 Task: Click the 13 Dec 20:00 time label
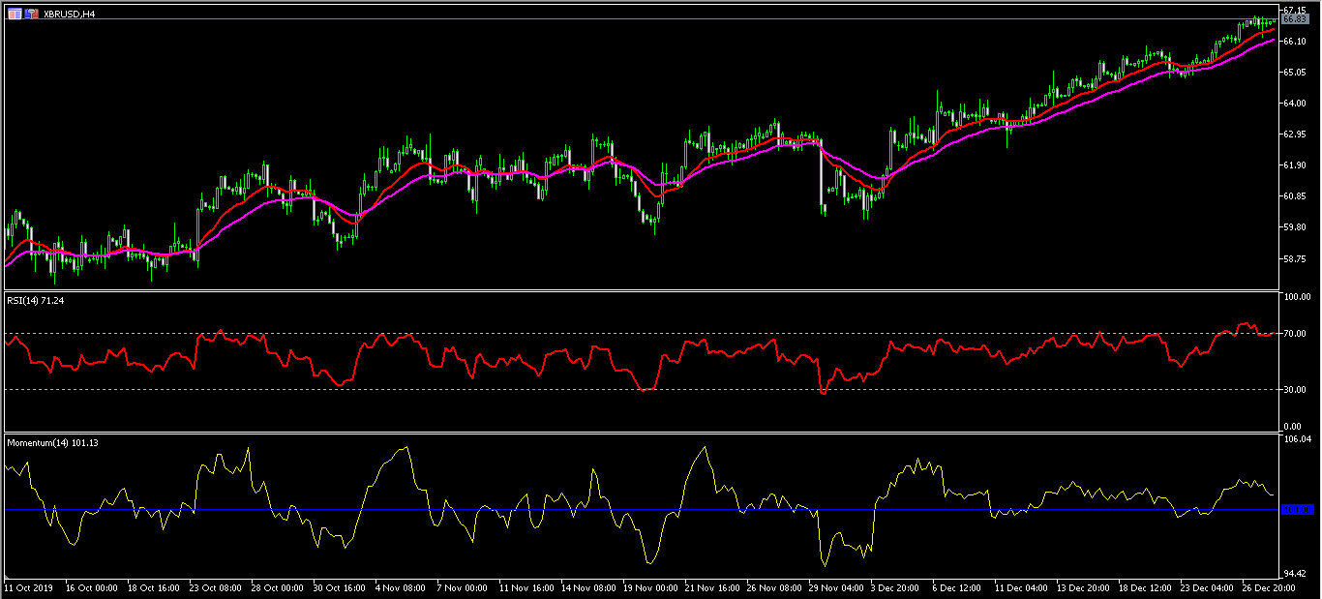1083,587
